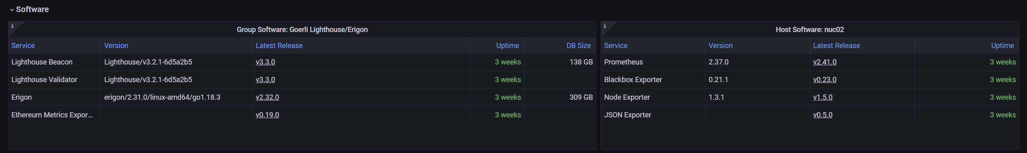The height and width of the screenshot is (153, 1027).
Task: Open Host Software: nuc02 panel title menu
Action: (809, 30)
